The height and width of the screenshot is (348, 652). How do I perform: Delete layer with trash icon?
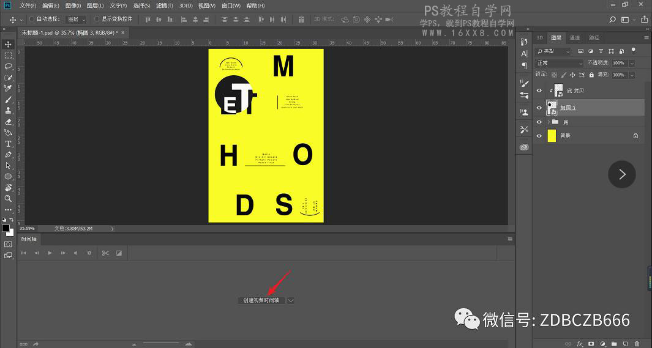[637, 344]
